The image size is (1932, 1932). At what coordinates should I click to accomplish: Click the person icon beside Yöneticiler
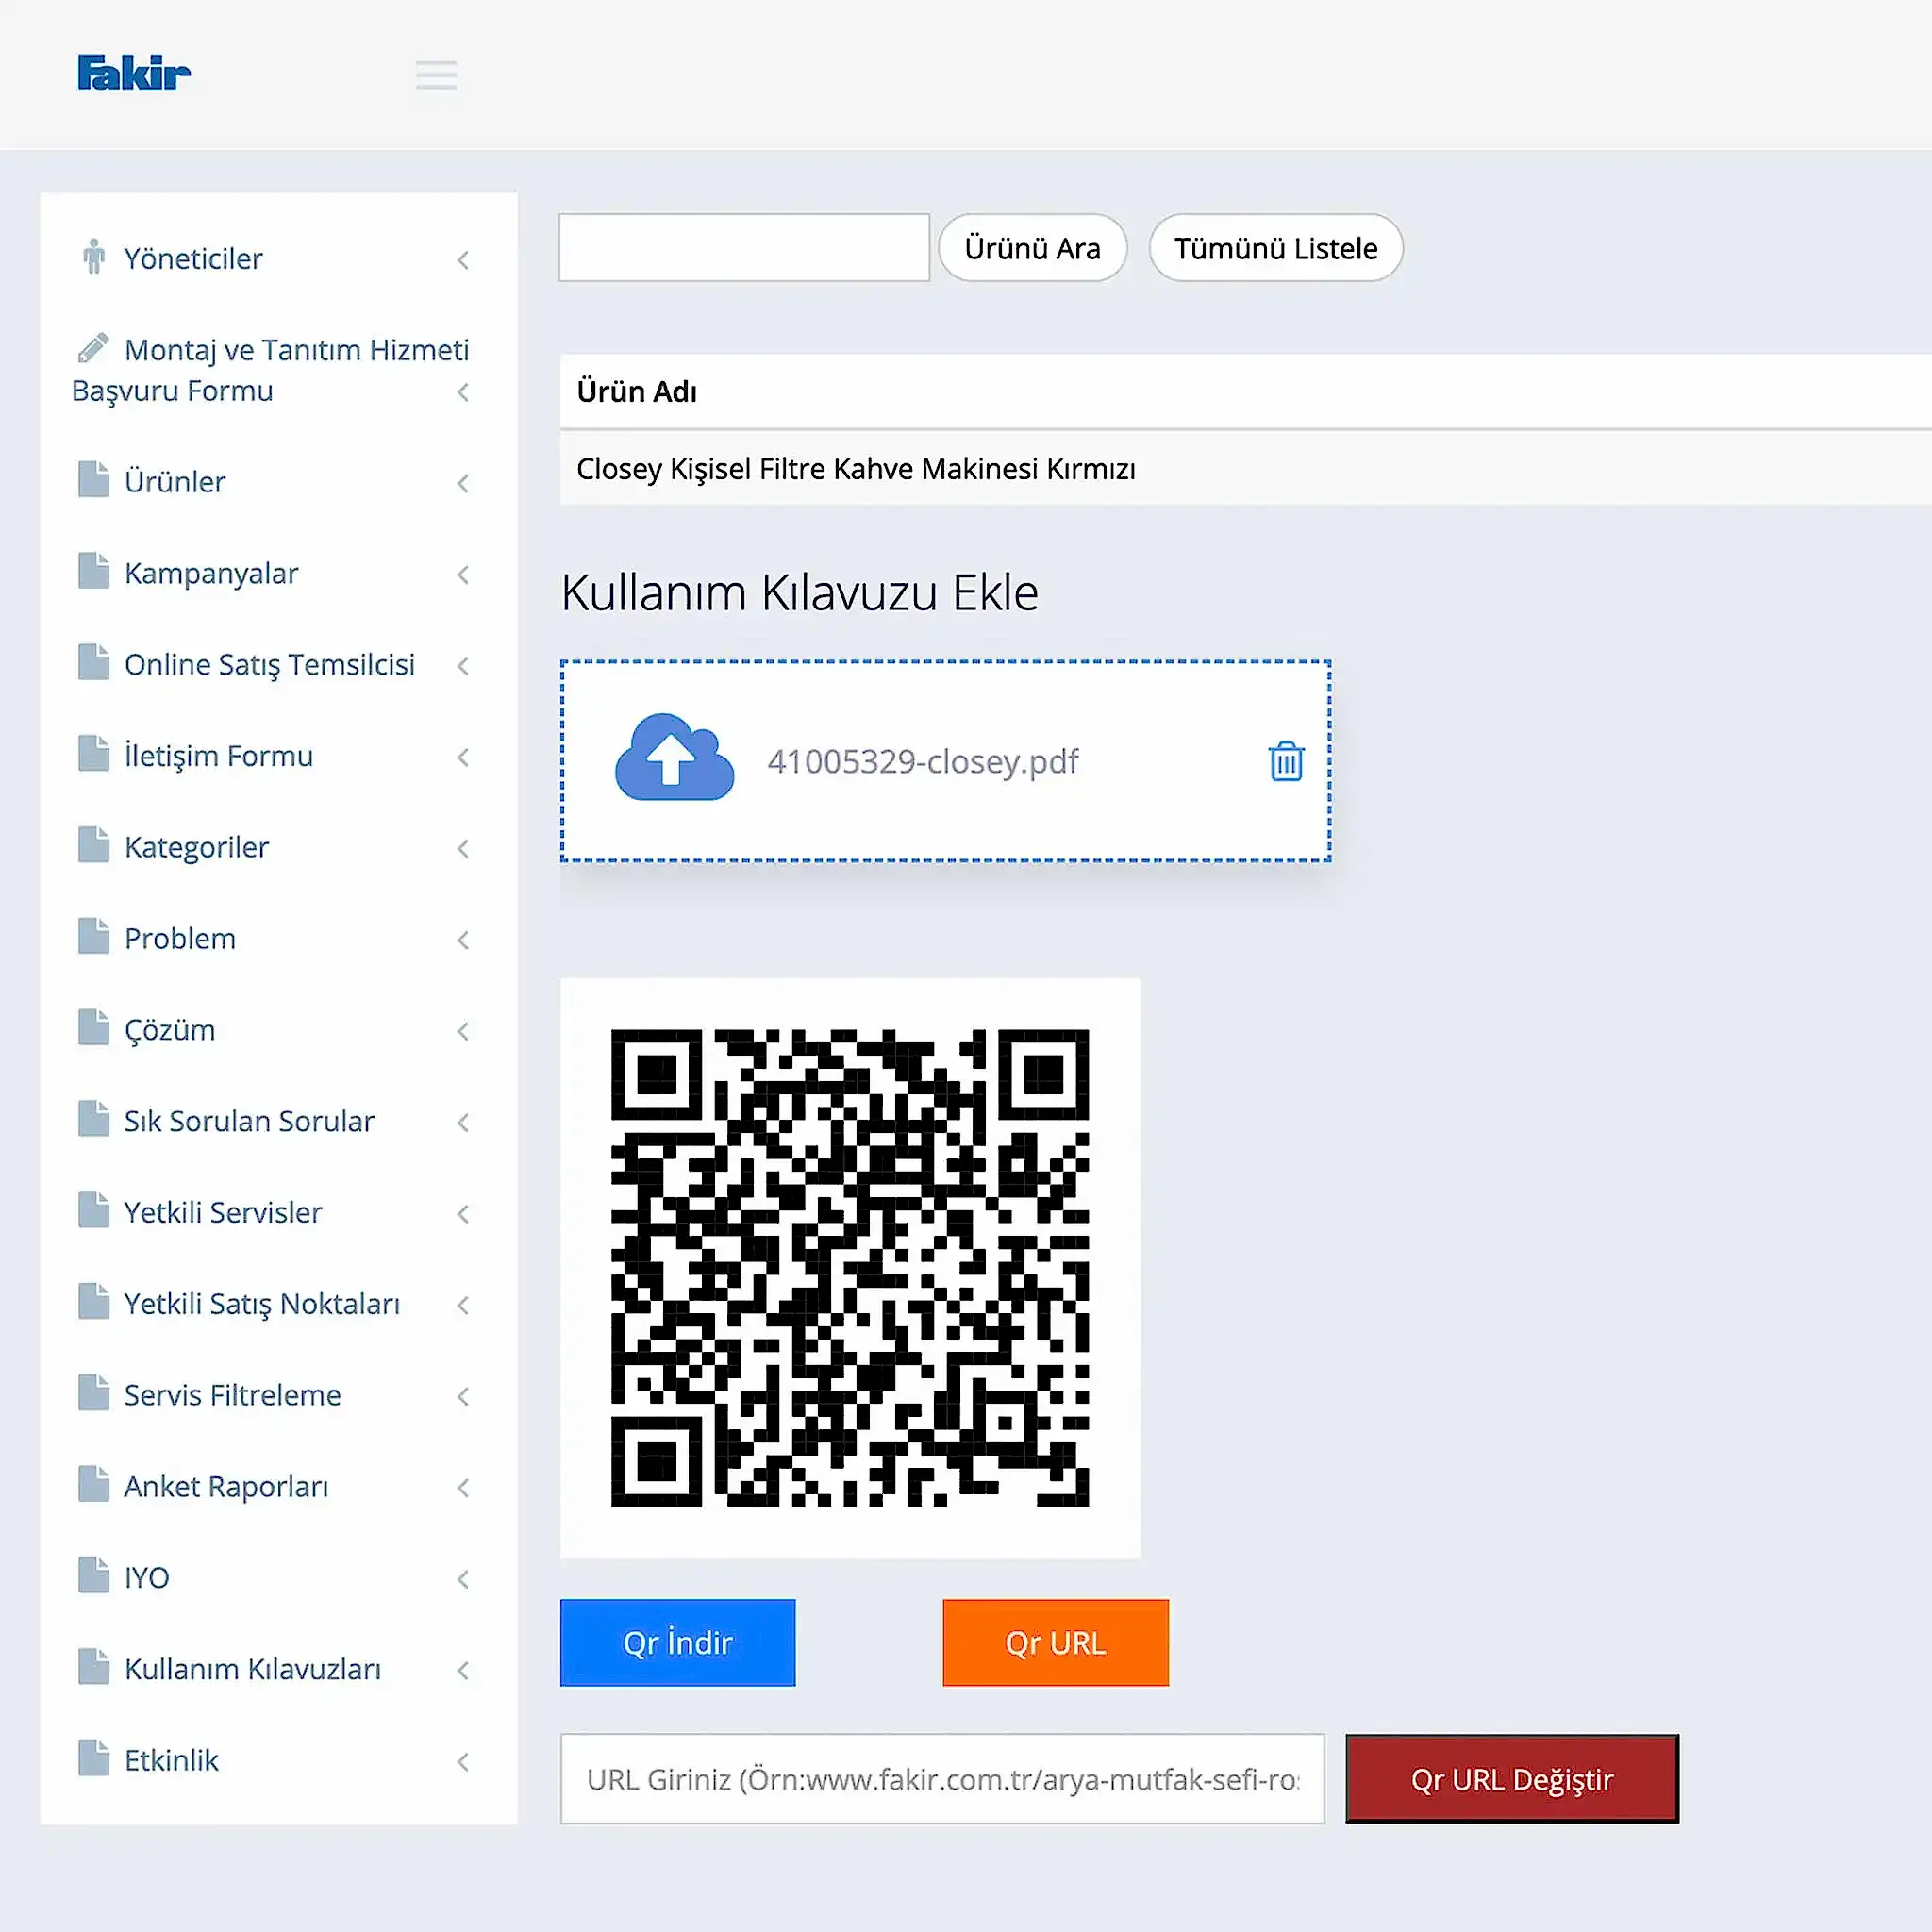click(x=94, y=258)
